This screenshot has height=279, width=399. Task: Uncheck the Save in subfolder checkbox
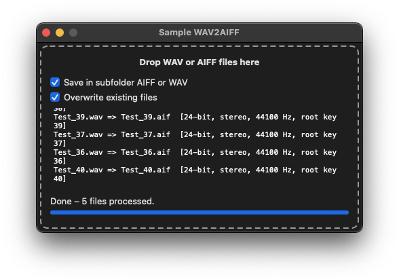tap(55, 83)
